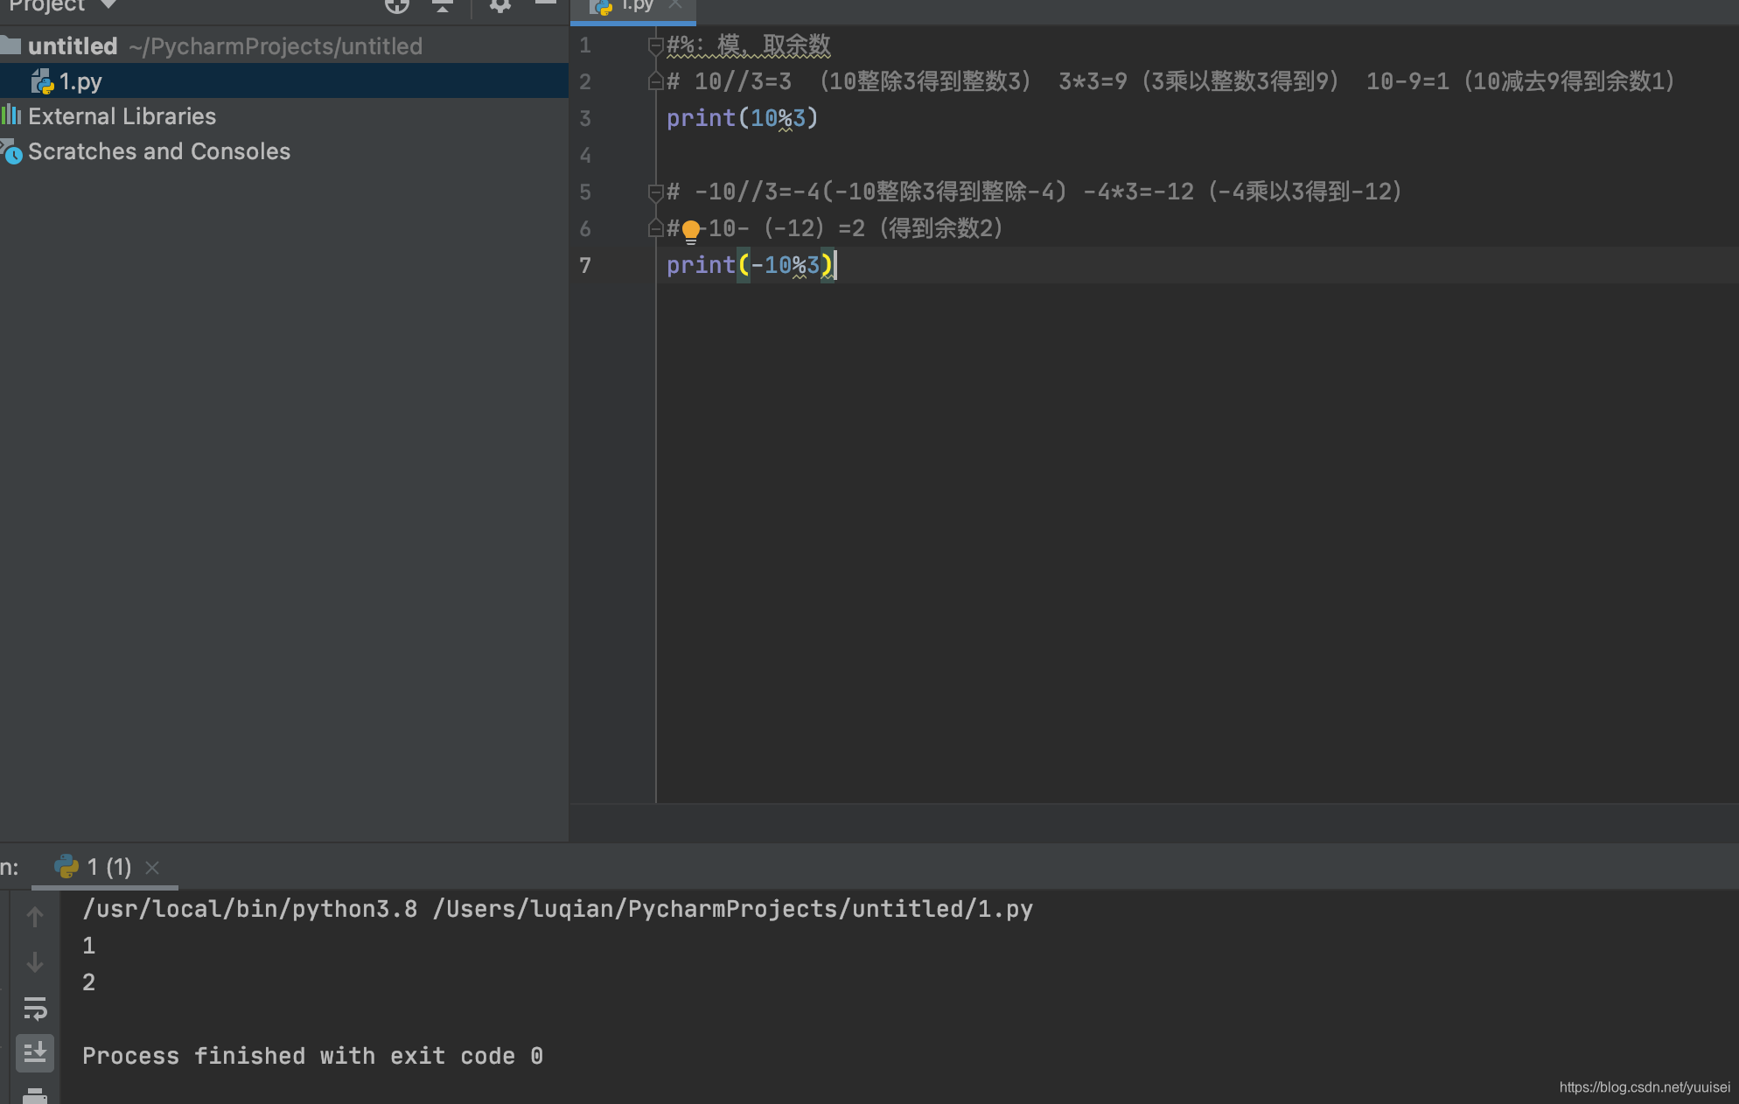Screen dimensions: 1739x1104
Task: Toggle fold marker on line 2
Action: pyautogui.click(x=654, y=81)
